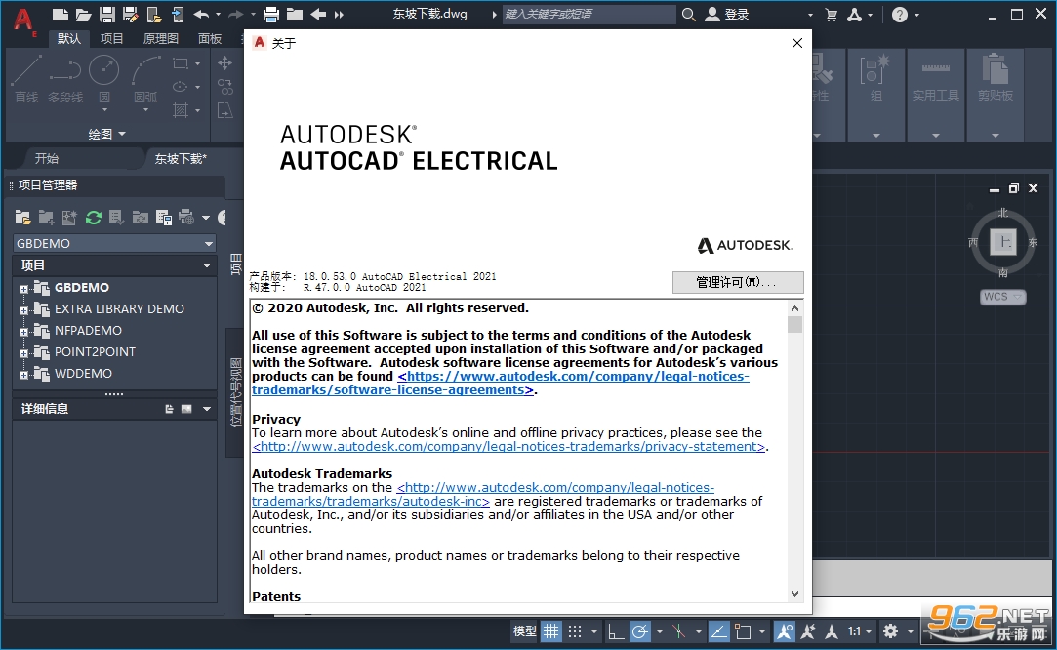The width and height of the screenshot is (1057, 650).
Task: Click the 管理许可(M)... button
Action: point(738,282)
